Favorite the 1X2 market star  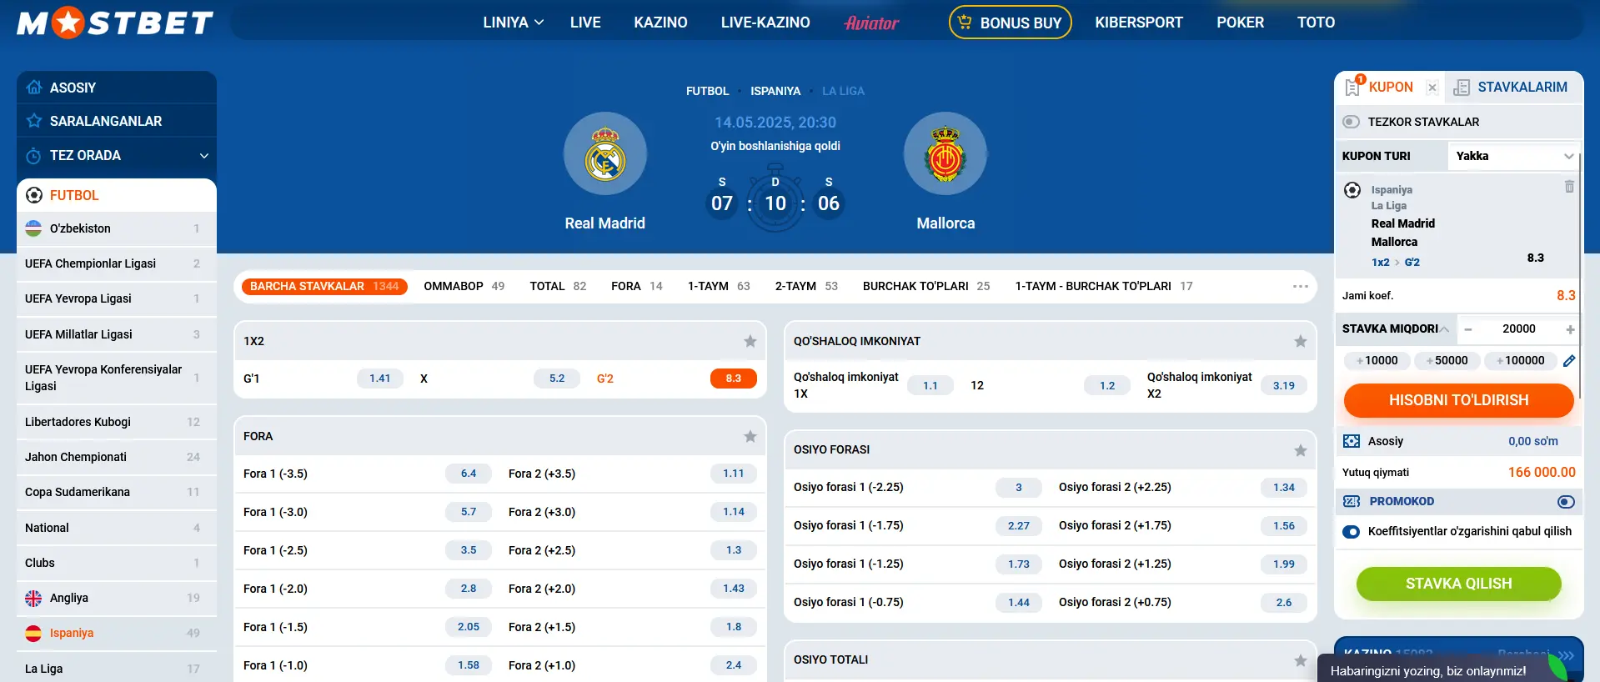(x=750, y=341)
